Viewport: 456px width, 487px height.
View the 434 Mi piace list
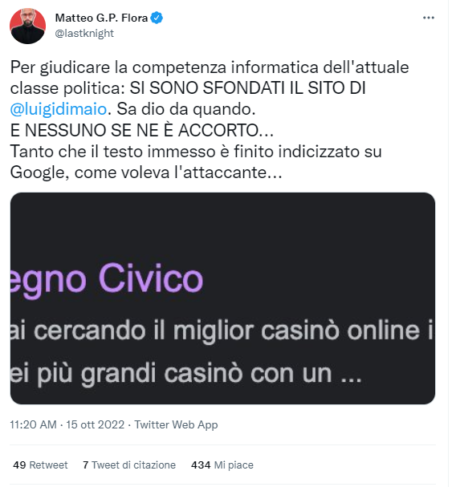(222, 465)
